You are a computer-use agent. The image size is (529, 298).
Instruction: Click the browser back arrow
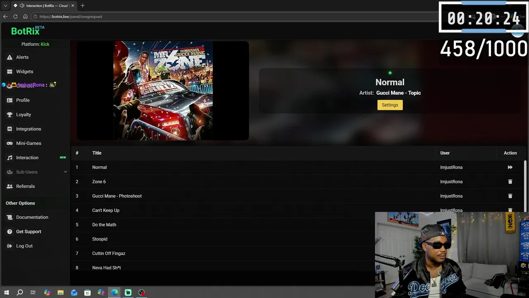pos(5,17)
